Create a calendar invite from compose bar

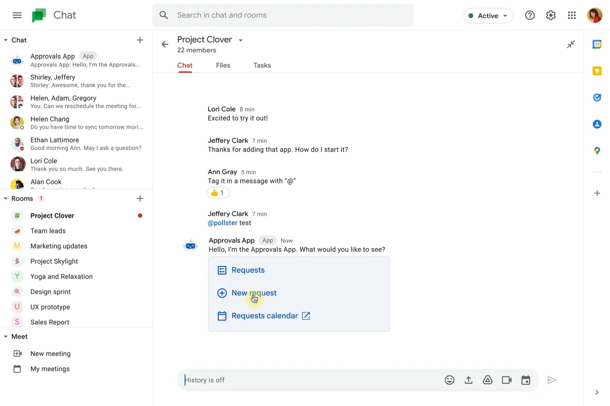pos(526,380)
